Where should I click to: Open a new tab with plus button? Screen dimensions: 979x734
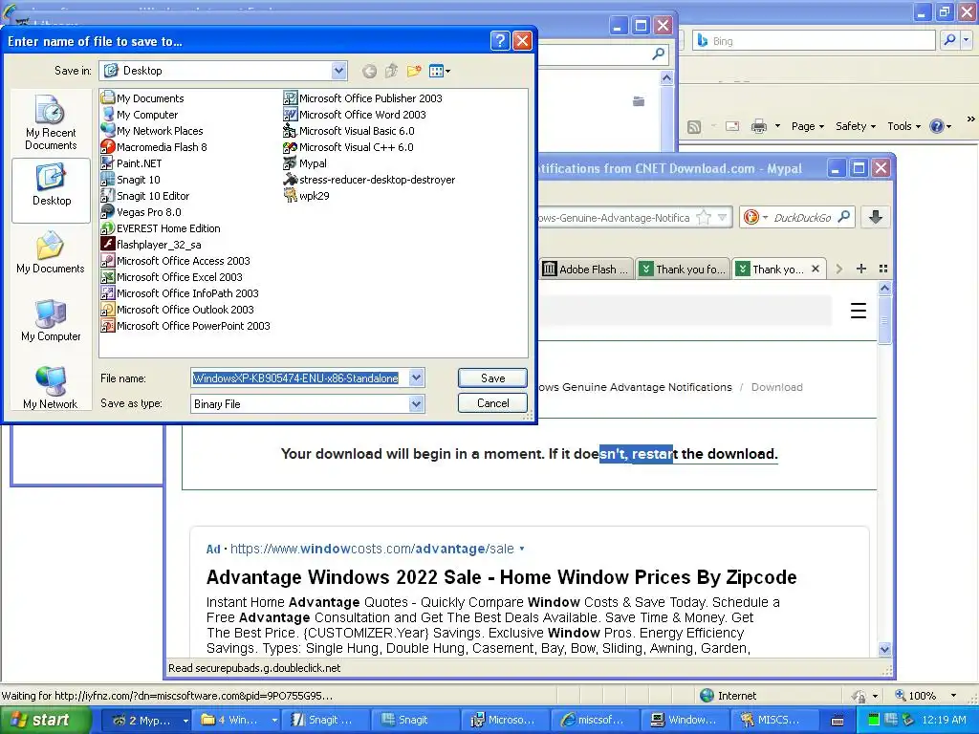point(861,269)
